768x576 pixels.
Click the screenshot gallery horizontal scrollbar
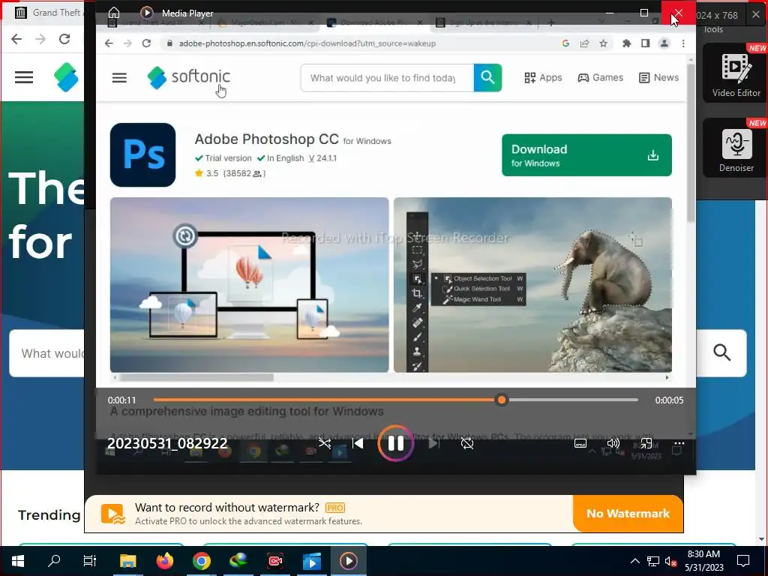pos(196,378)
